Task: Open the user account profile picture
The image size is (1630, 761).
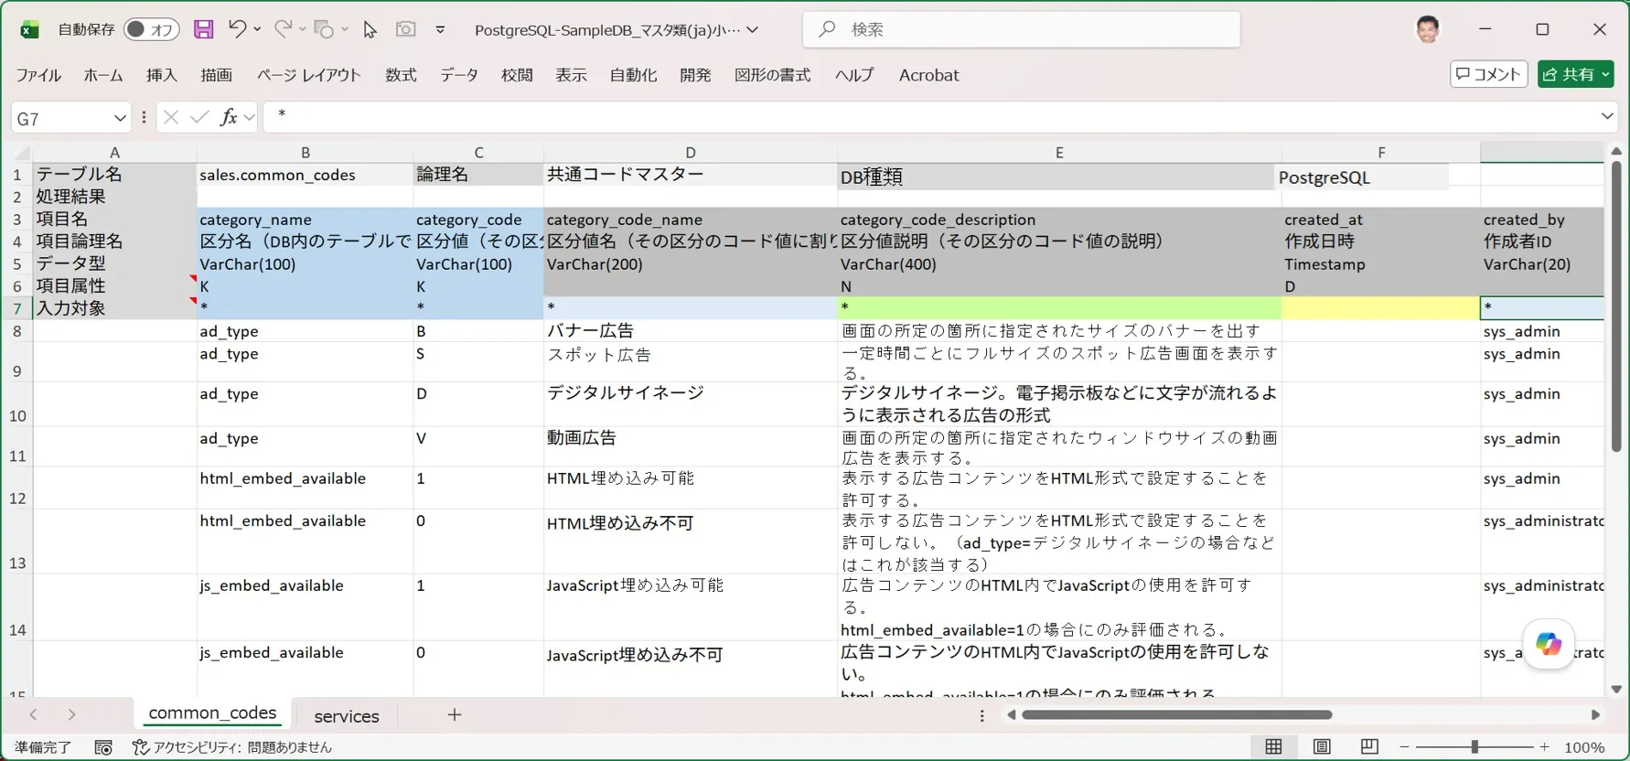Action: click(x=1427, y=29)
